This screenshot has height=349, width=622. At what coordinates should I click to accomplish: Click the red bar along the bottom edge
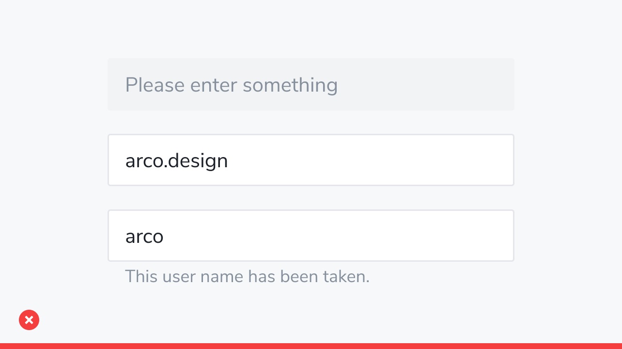[311, 346]
